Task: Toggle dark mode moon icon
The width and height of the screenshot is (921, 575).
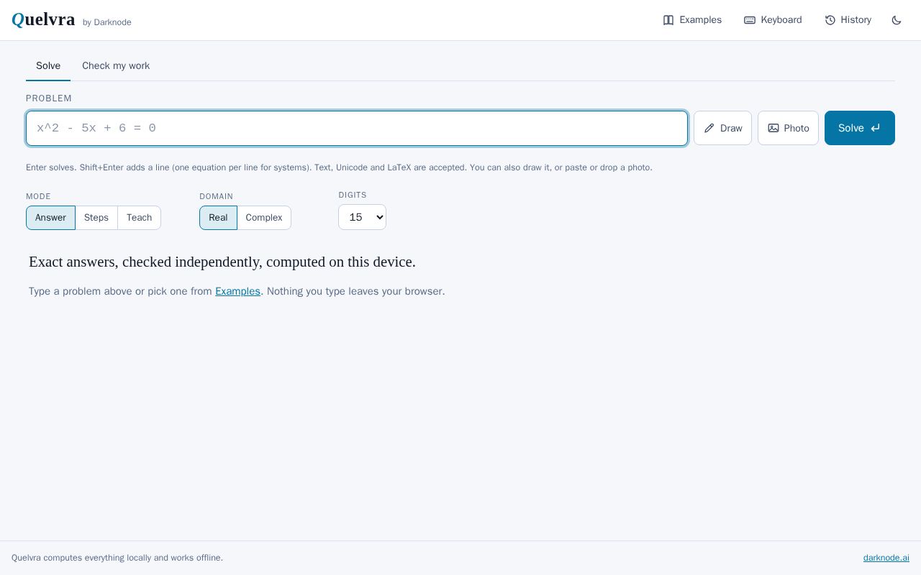Action: (897, 20)
